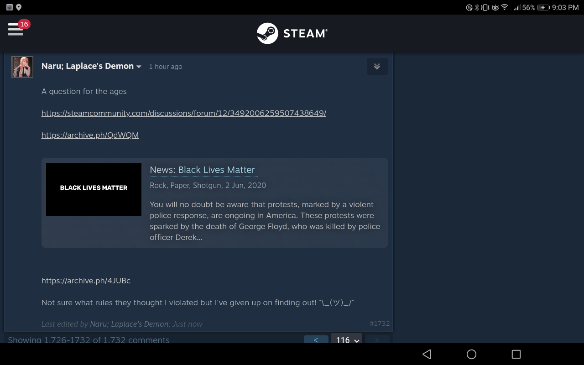Tap the Android home circle button
The height and width of the screenshot is (365, 584).
coord(471,354)
